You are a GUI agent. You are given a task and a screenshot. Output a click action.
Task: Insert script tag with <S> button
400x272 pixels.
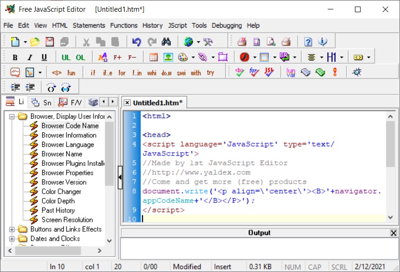57,73
